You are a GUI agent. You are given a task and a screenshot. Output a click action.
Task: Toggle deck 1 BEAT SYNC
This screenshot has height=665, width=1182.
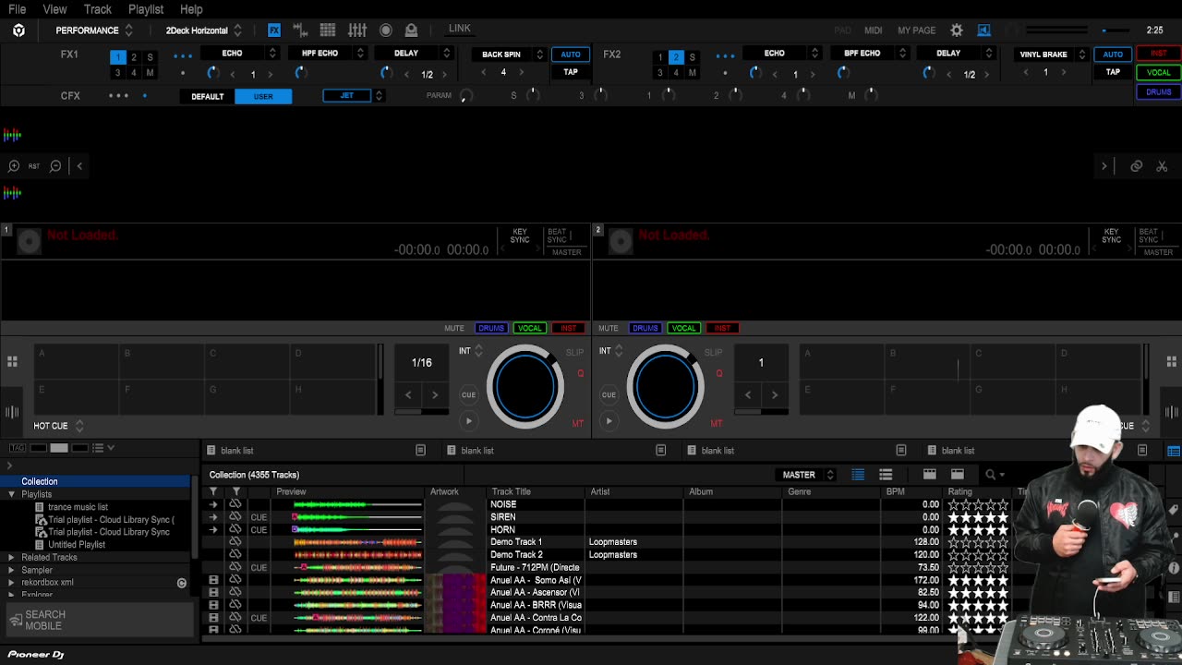click(557, 236)
